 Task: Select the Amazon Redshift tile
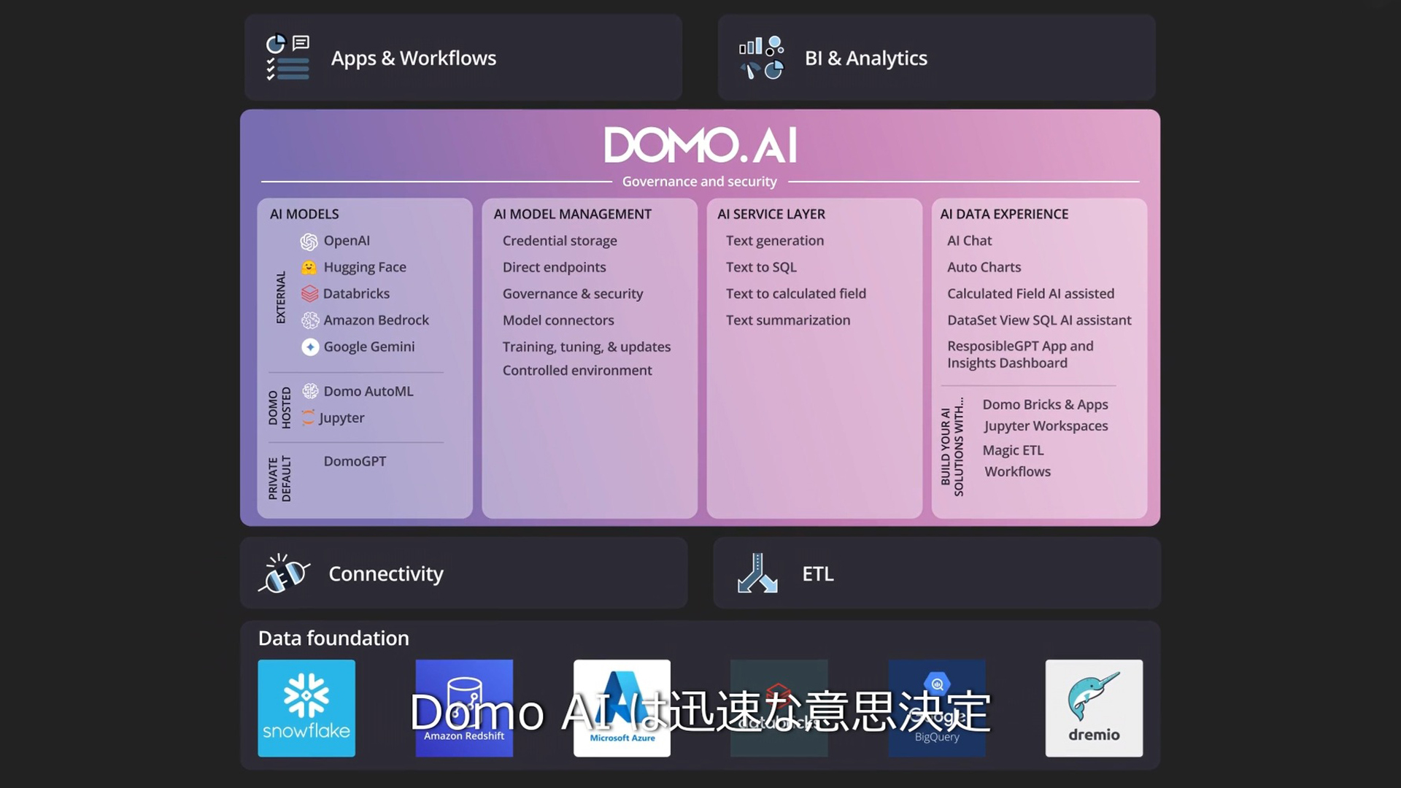click(464, 708)
